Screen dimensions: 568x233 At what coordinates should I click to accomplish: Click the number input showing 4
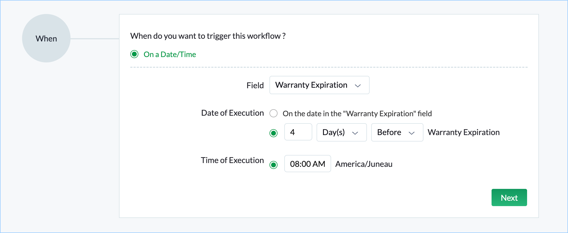pyautogui.click(x=298, y=132)
